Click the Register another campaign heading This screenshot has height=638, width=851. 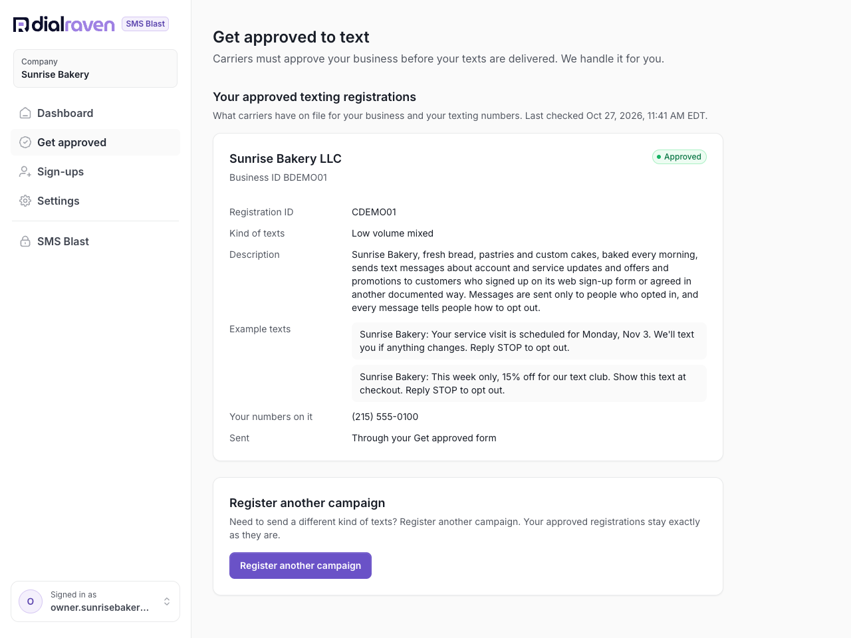coord(307,503)
